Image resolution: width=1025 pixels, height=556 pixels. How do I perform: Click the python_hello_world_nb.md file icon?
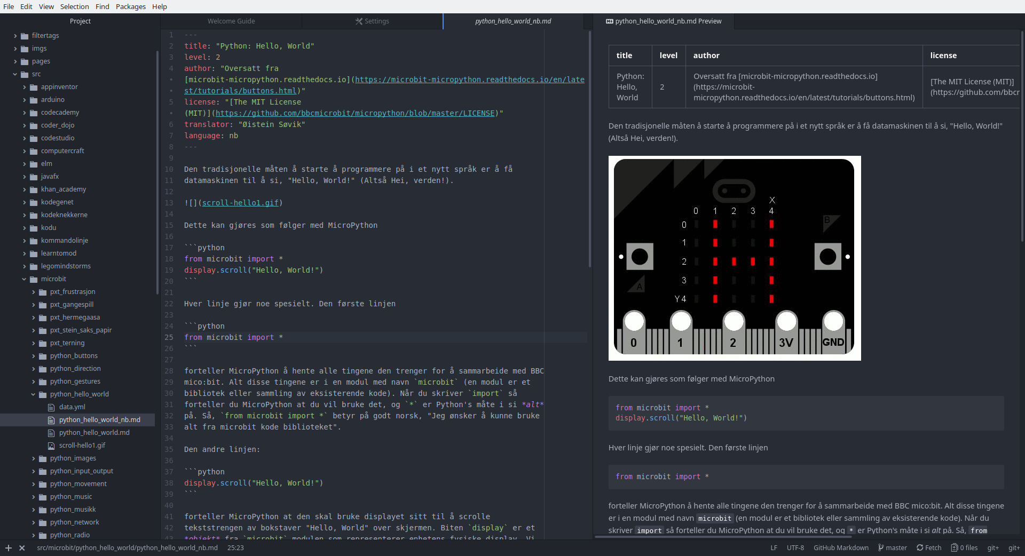(x=52, y=420)
